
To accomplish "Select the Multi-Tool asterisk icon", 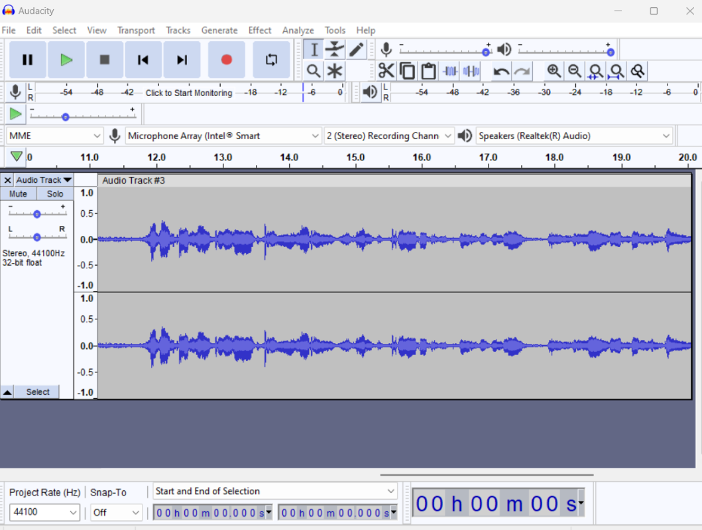I will [x=335, y=71].
